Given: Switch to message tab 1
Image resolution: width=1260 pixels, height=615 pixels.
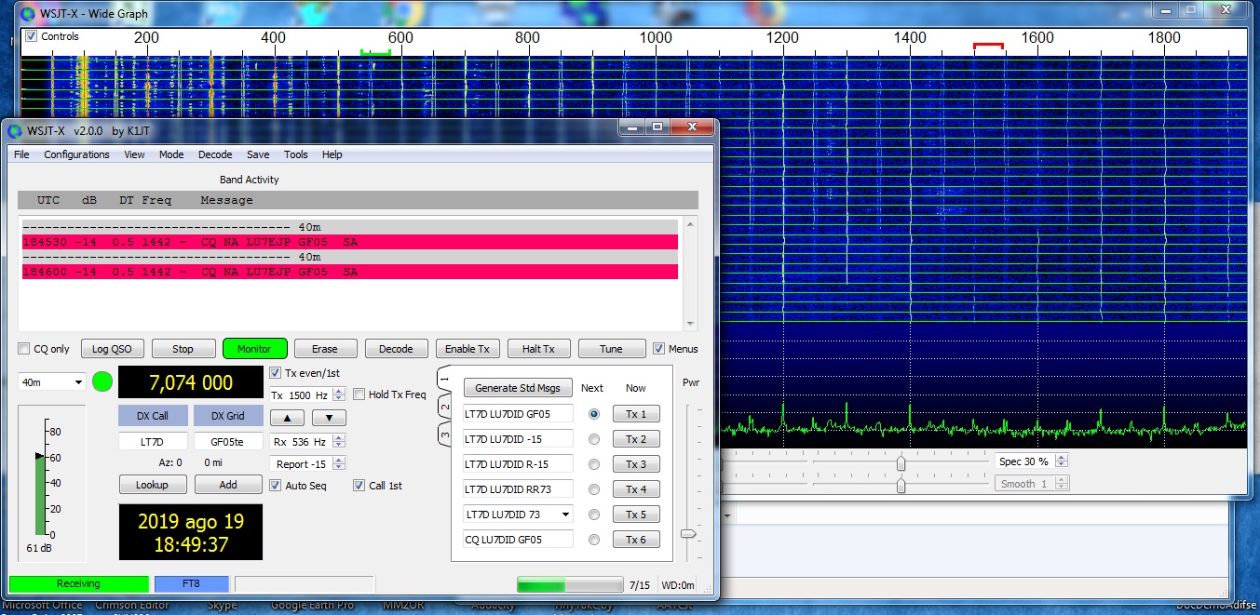Looking at the screenshot, I should click(x=445, y=380).
